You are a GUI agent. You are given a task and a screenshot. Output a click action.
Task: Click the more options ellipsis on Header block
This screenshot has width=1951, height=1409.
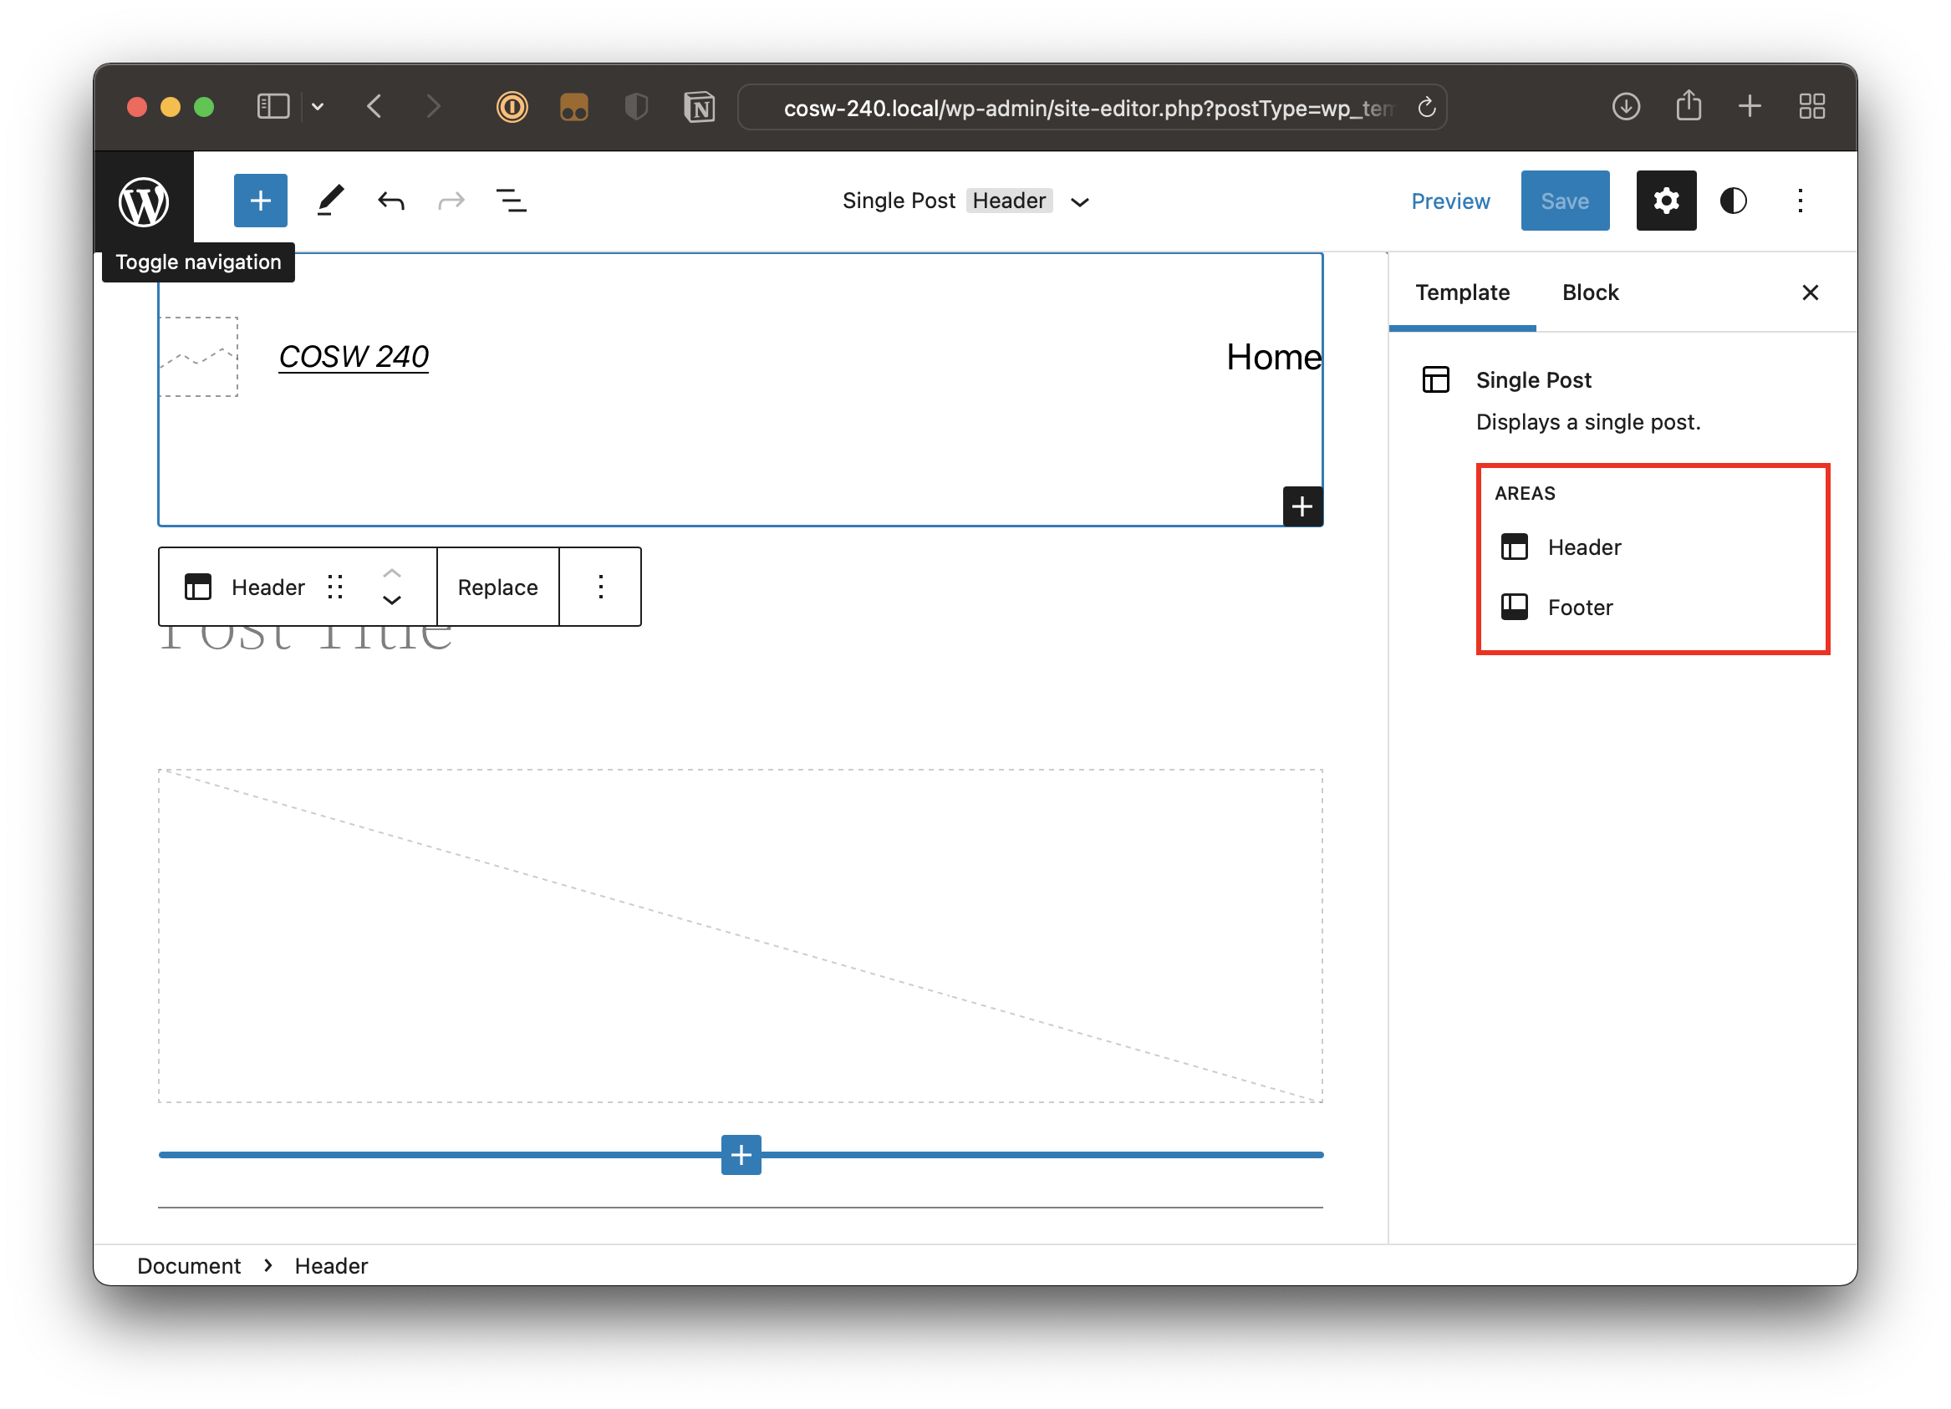pos(600,587)
